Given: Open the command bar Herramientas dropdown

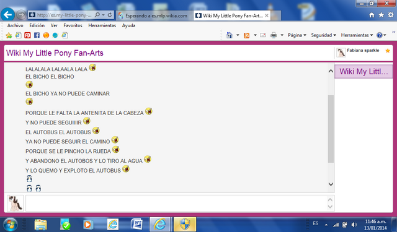Looking at the screenshot, I should pyautogui.click(x=357, y=35).
